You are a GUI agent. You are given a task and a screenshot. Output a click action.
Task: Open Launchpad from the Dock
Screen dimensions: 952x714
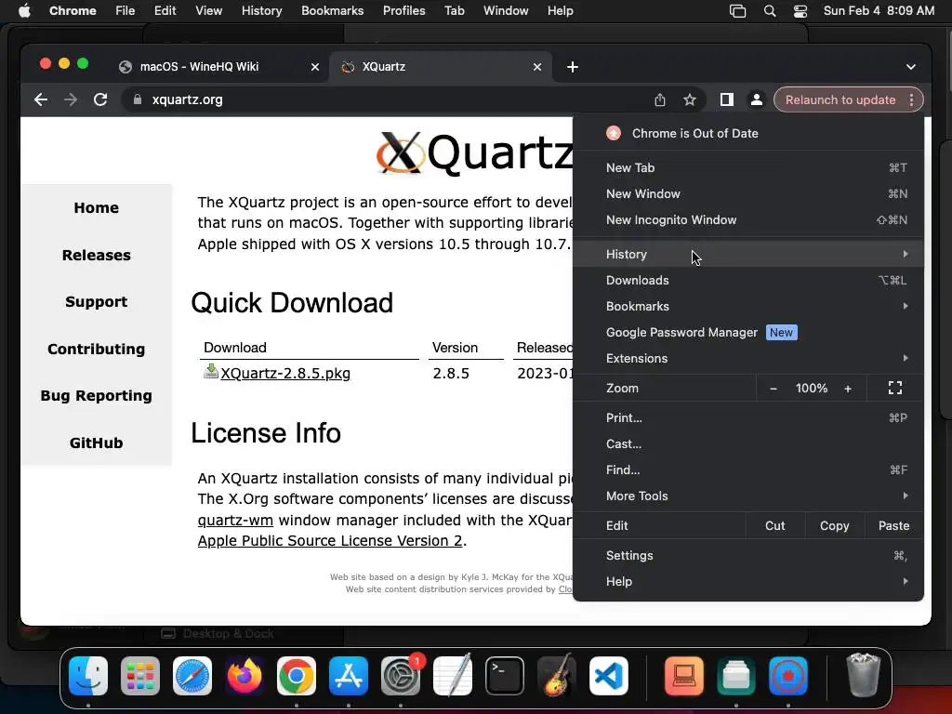(140, 676)
